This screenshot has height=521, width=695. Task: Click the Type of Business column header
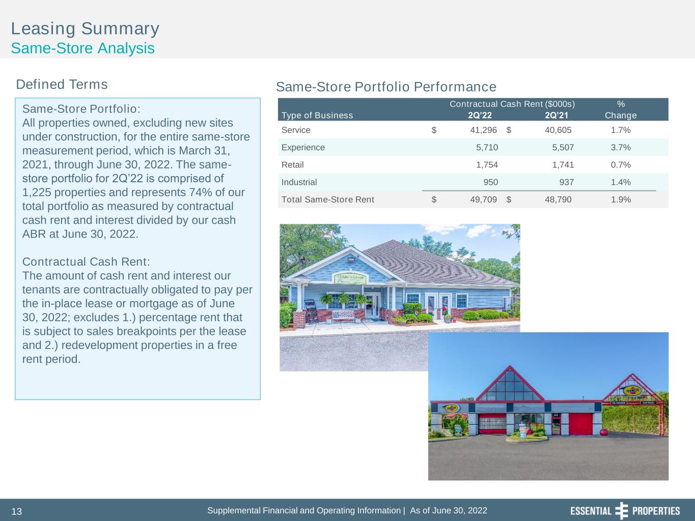(x=317, y=115)
